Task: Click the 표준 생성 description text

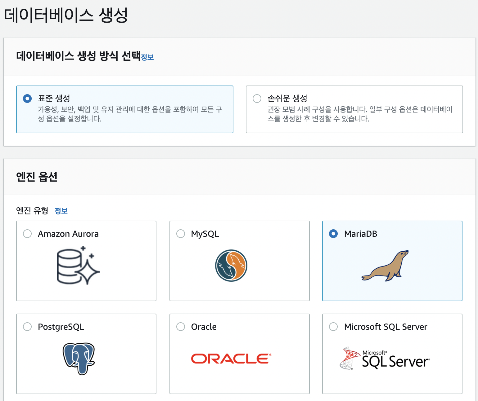Action: 130,114
